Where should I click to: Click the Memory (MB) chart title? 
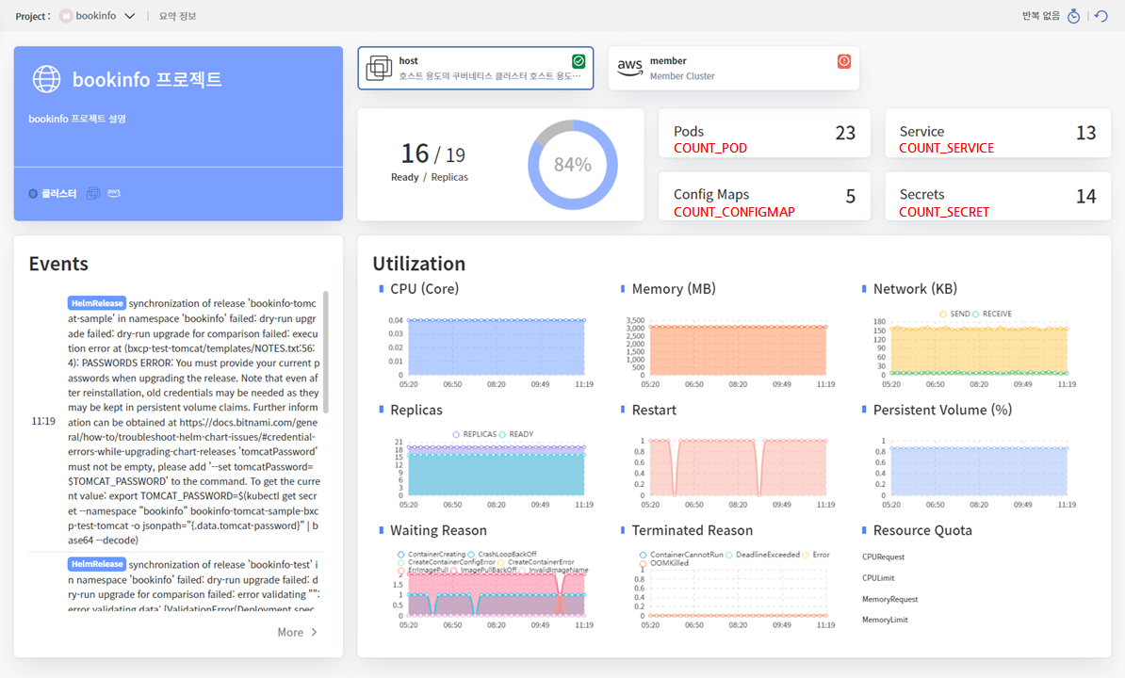pos(674,289)
